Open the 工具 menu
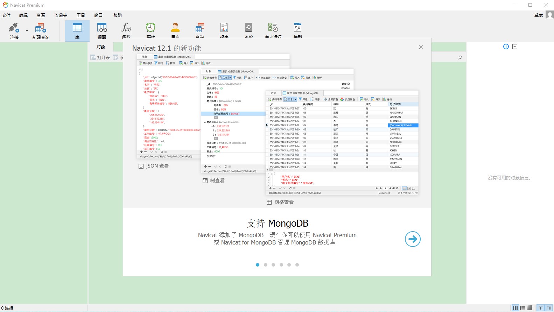Screen dimensions: 554x312 [81, 15]
